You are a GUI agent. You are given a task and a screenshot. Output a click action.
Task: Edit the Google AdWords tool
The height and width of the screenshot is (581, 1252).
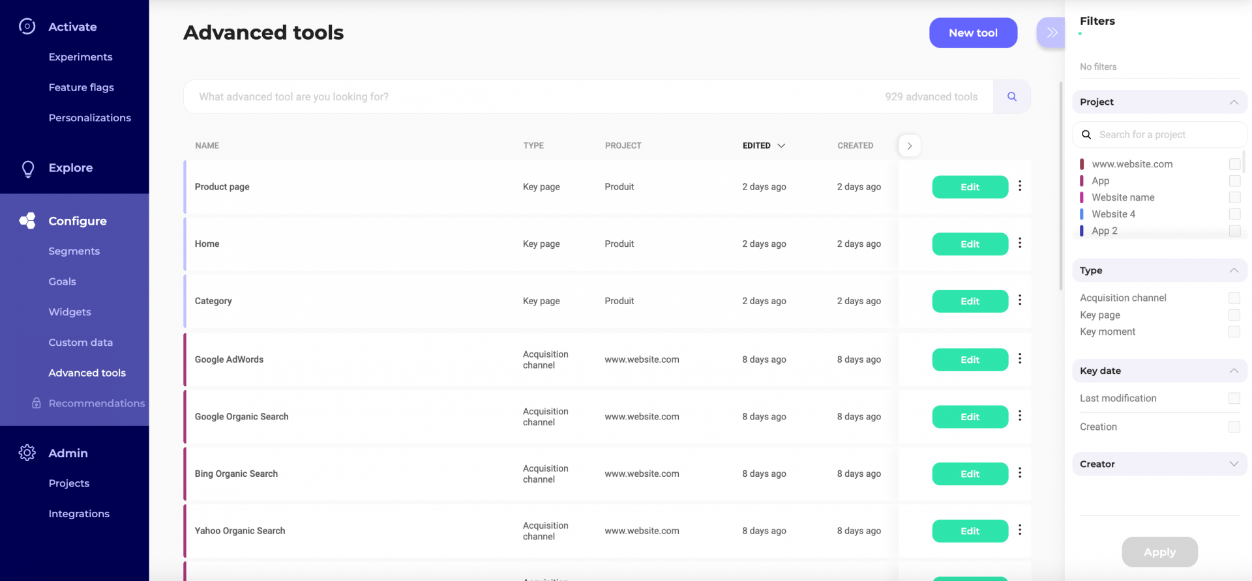[970, 360]
